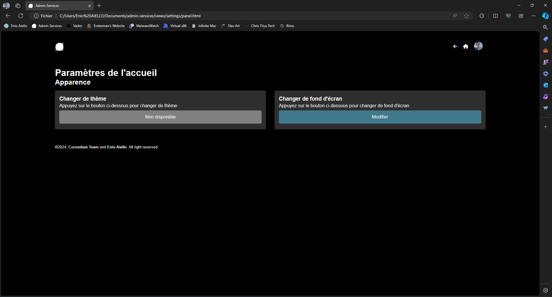The height and width of the screenshot is (297, 552).
Task: Open Copilot icon in top corner
Action: [x=545, y=16]
